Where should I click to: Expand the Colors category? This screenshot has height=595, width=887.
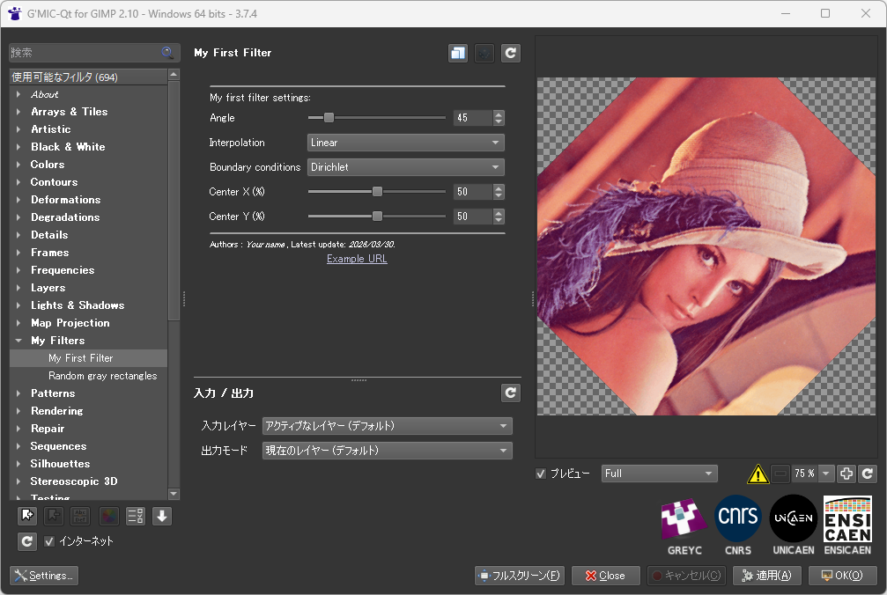(x=18, y=165)
